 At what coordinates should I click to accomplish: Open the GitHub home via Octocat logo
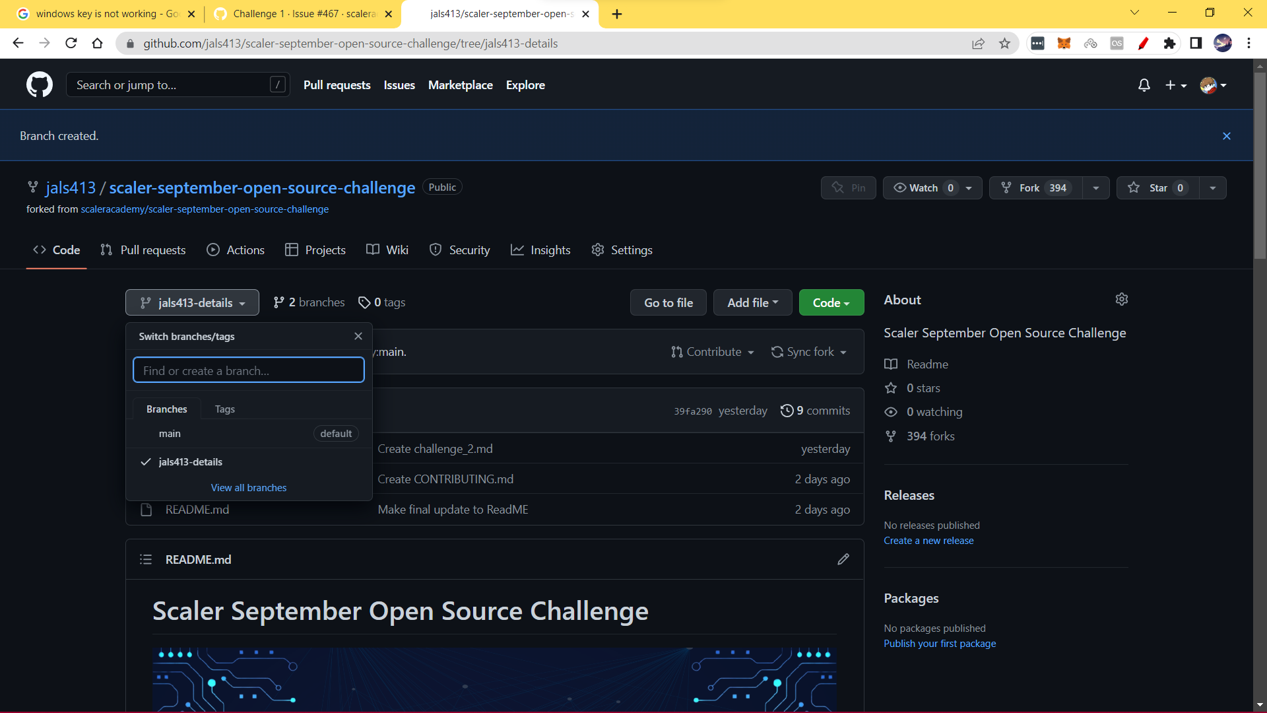39,84
